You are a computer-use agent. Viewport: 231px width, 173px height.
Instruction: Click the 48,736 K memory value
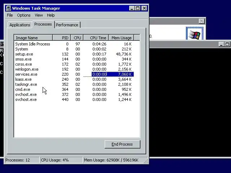(123, 54)
